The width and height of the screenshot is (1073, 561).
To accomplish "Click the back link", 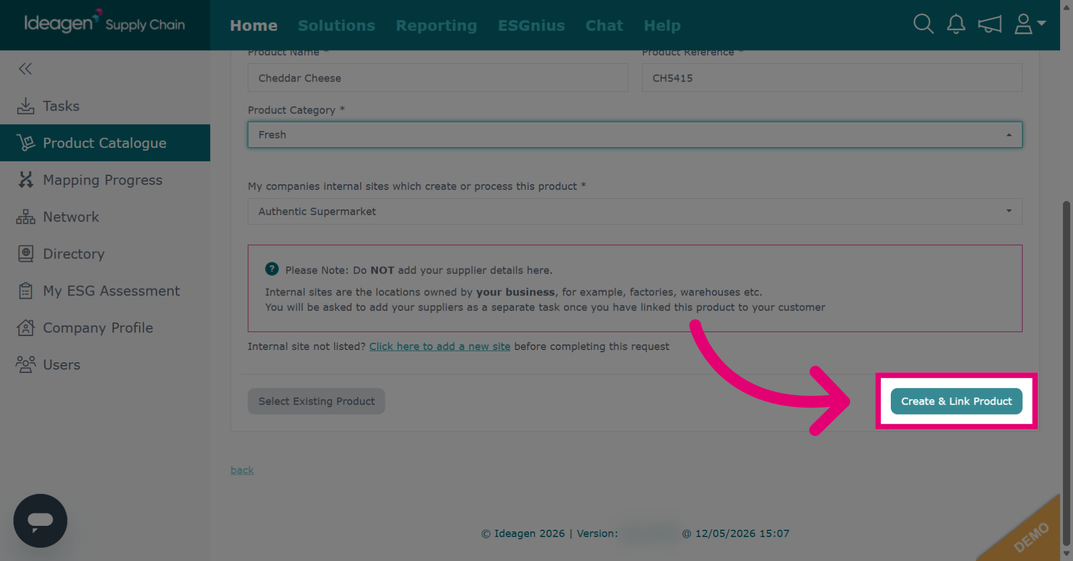I will coord(242,470).
